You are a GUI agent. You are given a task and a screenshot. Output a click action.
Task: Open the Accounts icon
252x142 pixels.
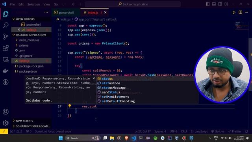pyautogui.click(x=6, y=112)
